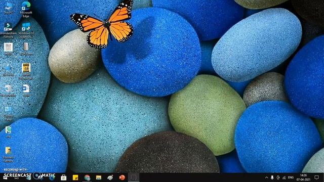Image resolution: width=324 pixels, height=182 pixels.
Task: Open Sticky Notes from the taskbar
Action: click(x=75, y=177)
